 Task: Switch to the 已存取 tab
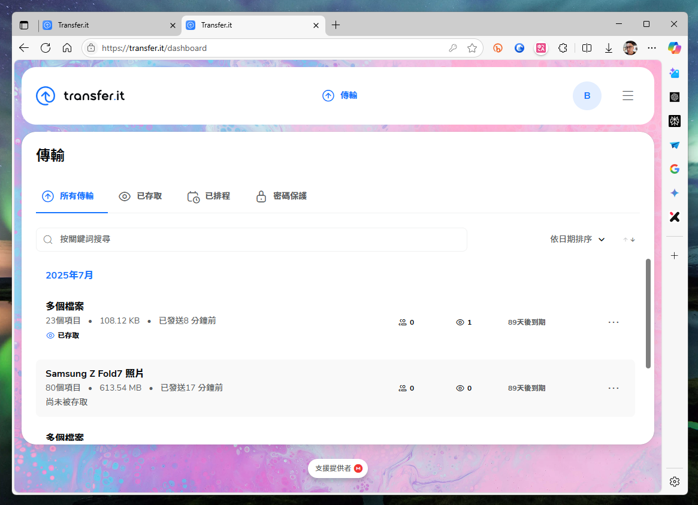141,196
